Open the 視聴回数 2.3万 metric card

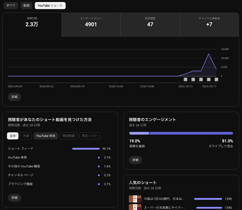click(32, 25)
